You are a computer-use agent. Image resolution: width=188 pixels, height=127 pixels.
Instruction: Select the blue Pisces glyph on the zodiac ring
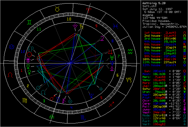point(115,26)
